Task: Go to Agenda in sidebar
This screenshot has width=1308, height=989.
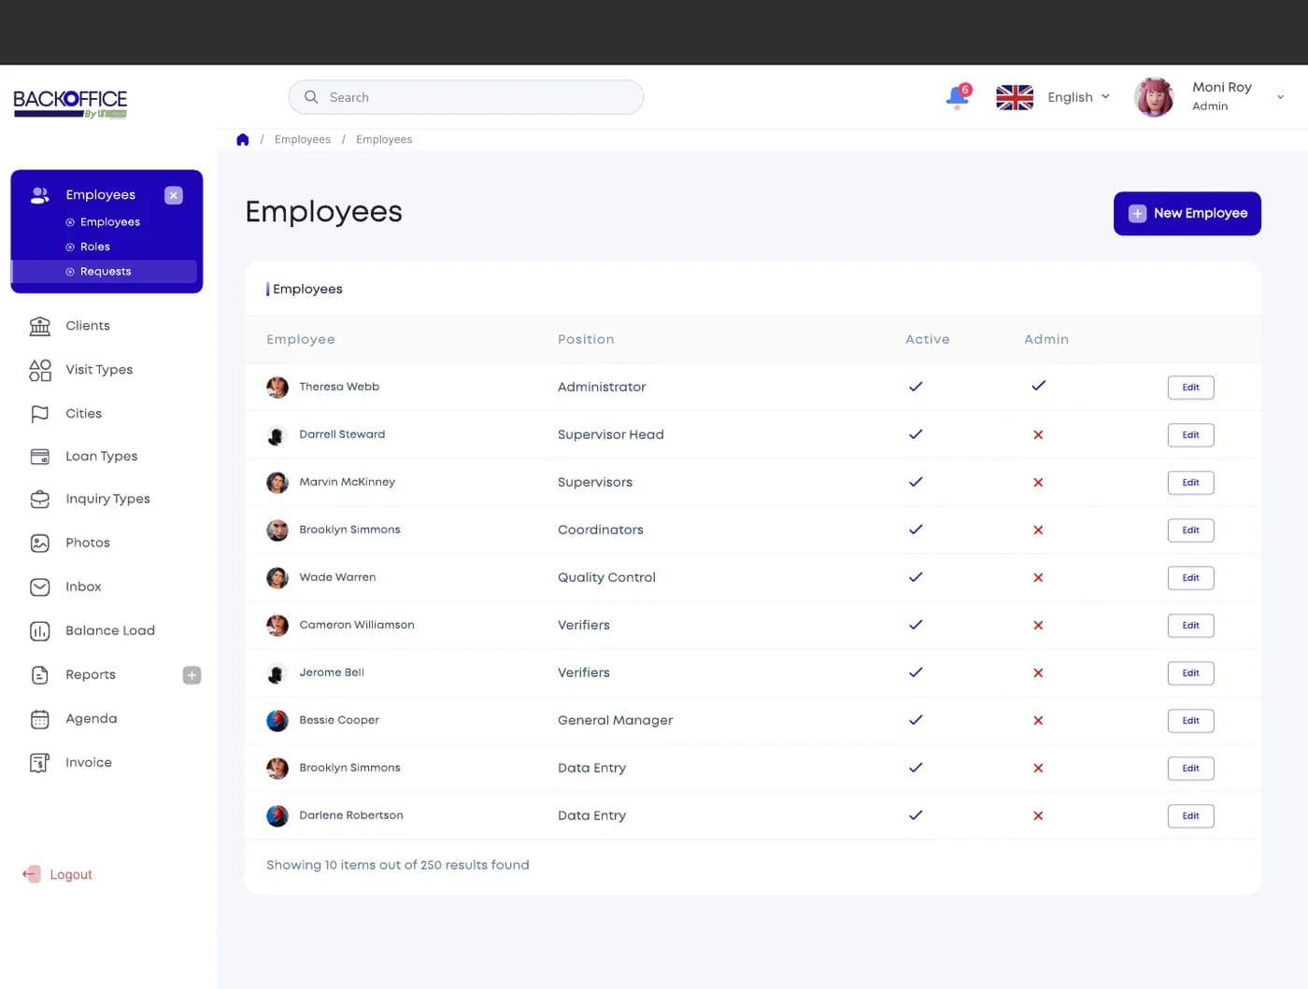Action: point(92,719)
